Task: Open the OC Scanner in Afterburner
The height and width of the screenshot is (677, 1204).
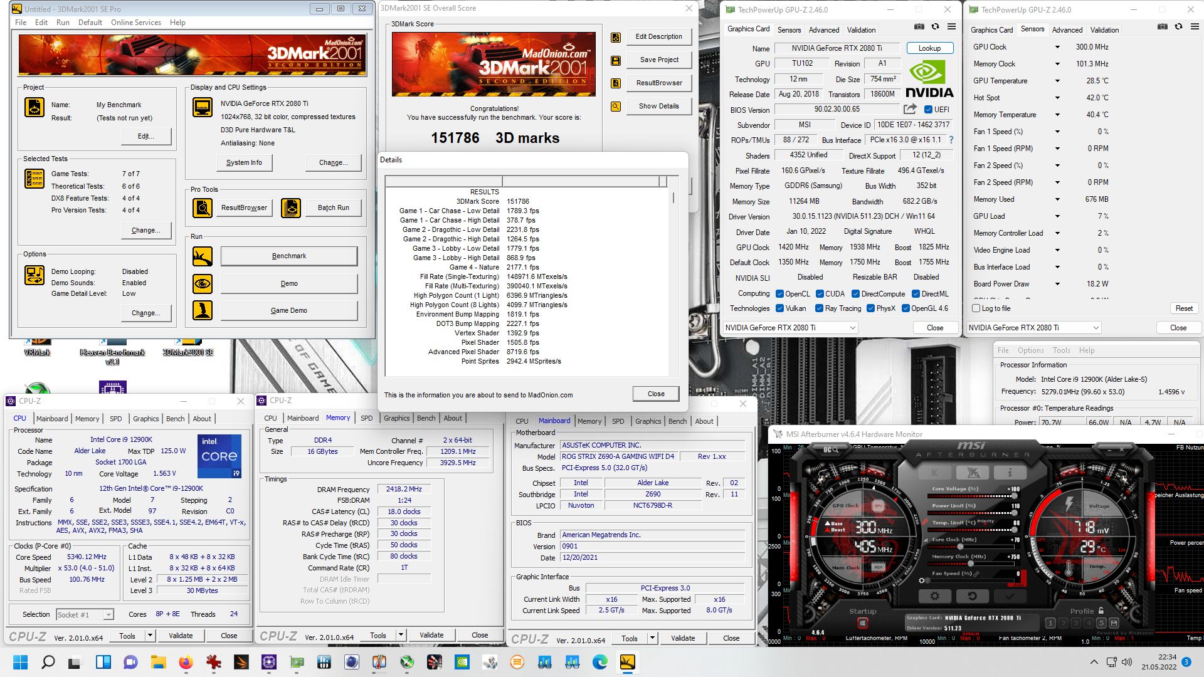Action: tap(830, 449)
